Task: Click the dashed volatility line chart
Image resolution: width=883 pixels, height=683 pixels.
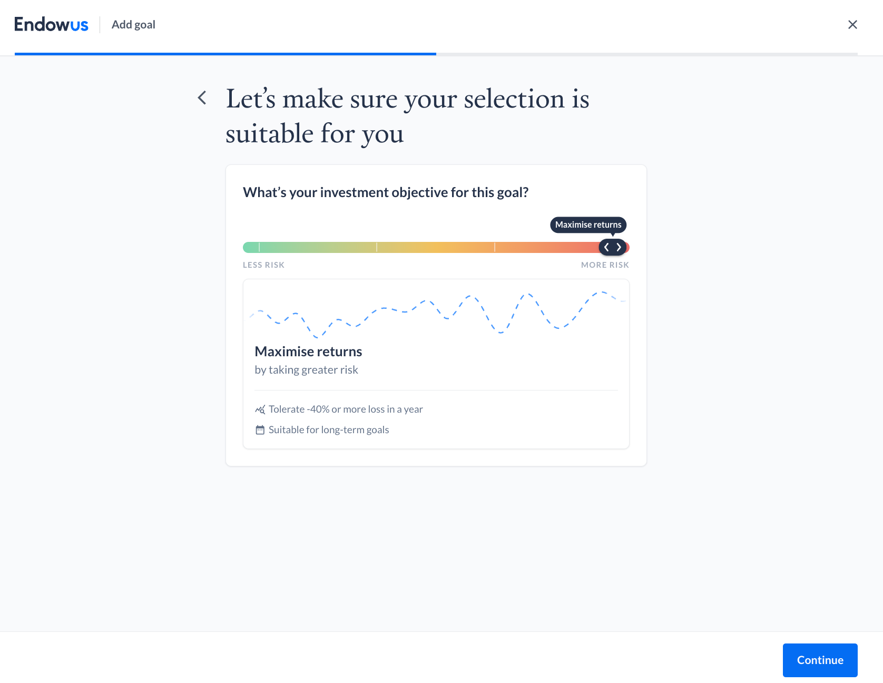Action: tap(436, 314)
